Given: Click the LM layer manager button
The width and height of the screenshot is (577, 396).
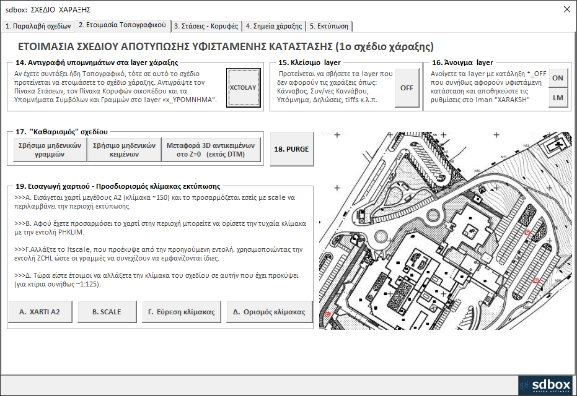Looking at the screenshot, I should pyautogui.click(x=558, y=98).
